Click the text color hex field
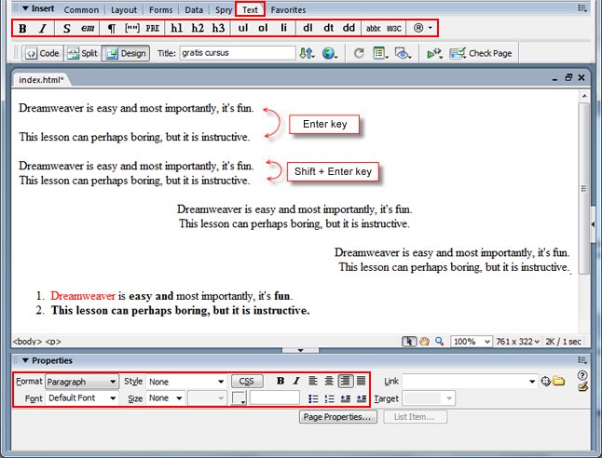The width and height of the screenshot is (602, 458). coord(275,397)
